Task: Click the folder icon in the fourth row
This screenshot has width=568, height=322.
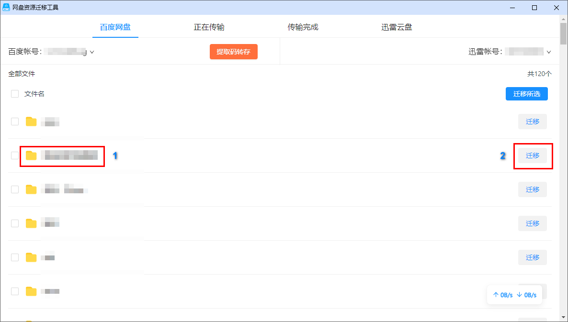Action: 31,223
